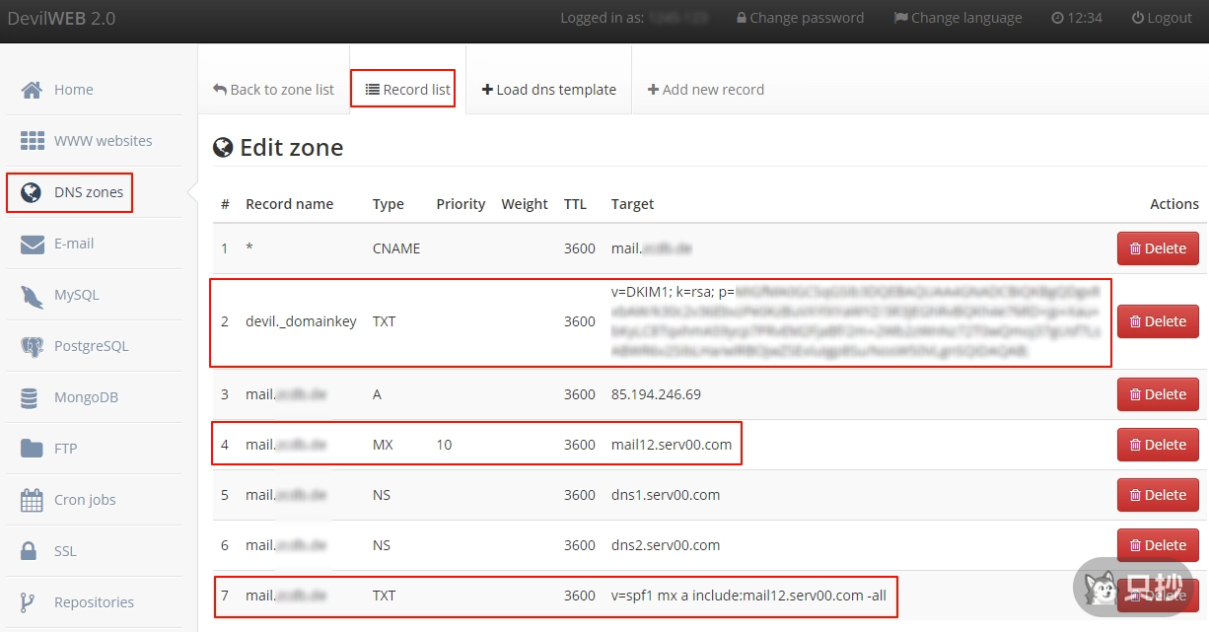
Task: Switch to the Record list tab
Action: (x=403, y=89)
